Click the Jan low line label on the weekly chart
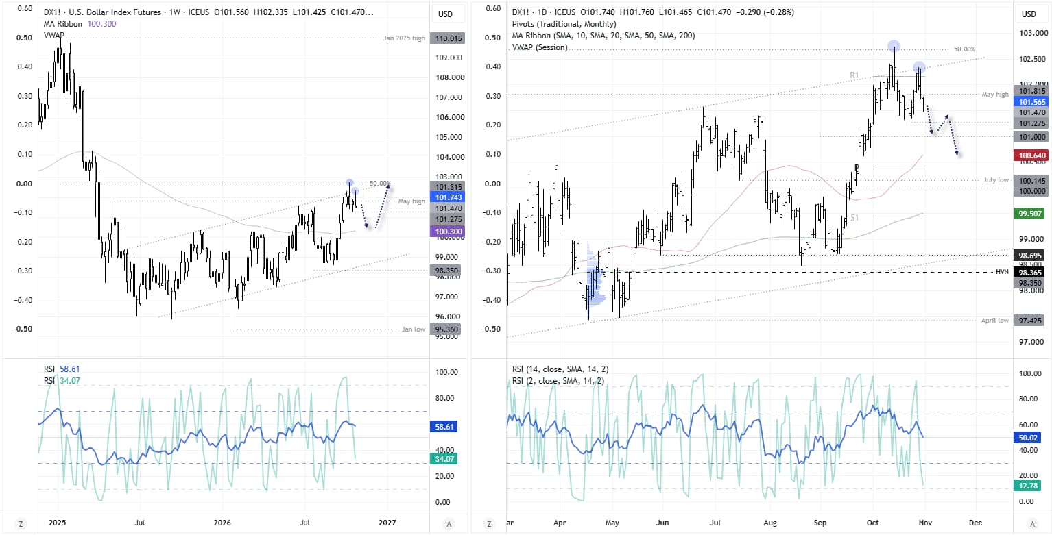1052x535 pixels. [x=413, y=329]
